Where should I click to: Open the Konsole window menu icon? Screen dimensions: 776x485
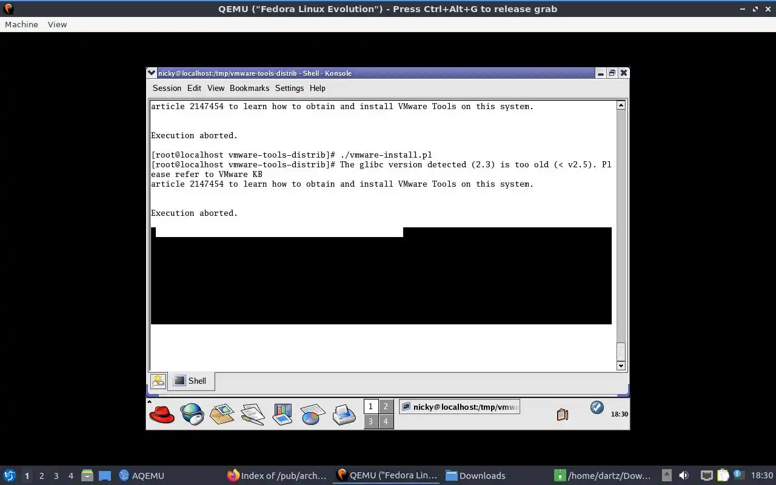(x=152, y=73)
